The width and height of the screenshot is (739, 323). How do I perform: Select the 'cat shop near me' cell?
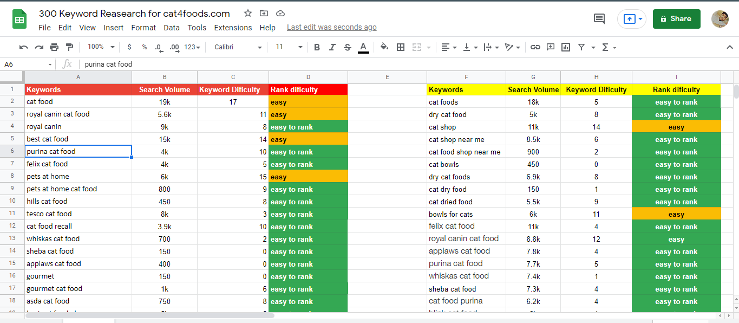pyautogui.click(x=466, y=139)
